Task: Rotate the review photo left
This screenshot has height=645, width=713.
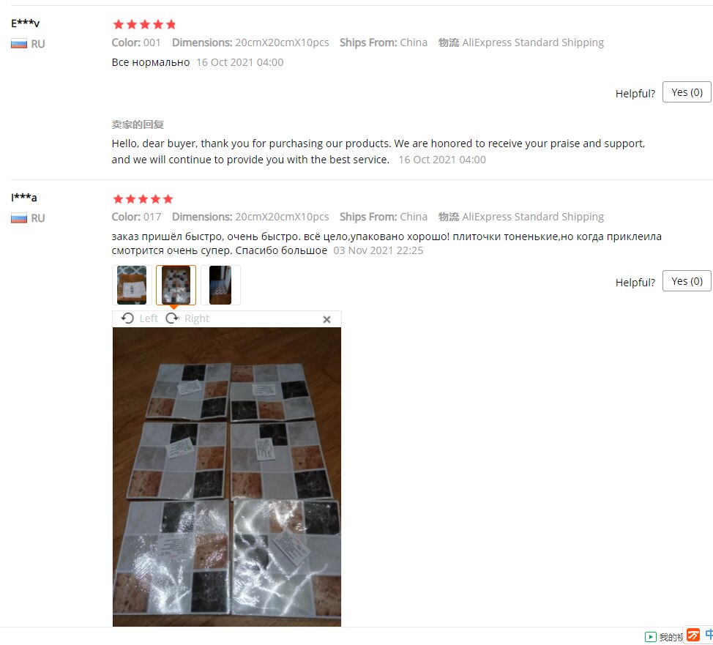Action: click(127, 318)
